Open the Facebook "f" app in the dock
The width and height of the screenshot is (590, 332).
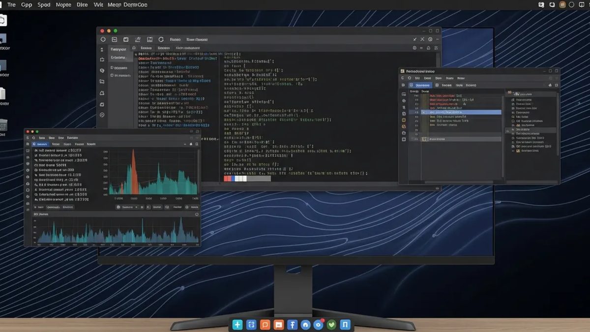(x=293, y=325)
